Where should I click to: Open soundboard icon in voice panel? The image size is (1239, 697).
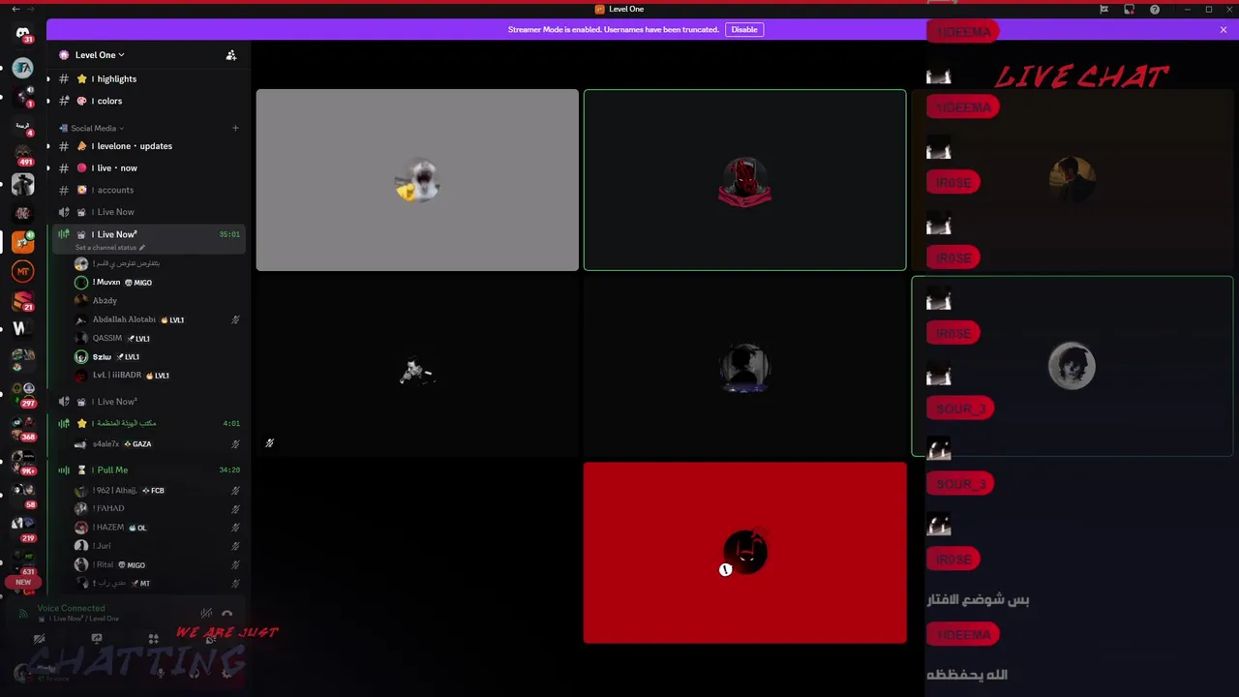pyautogui.click(x=210, y=639)
